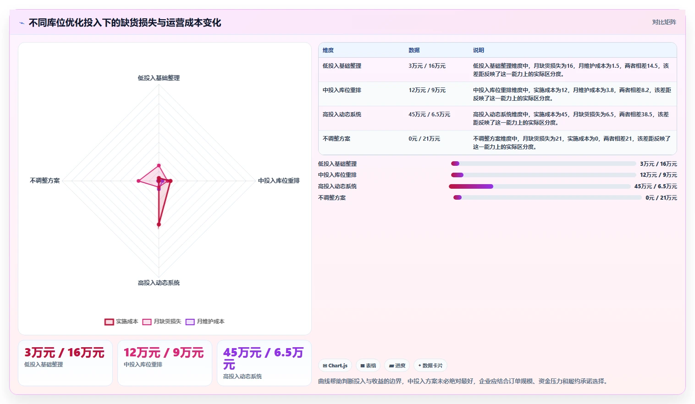Click the 高投入动态系统 radar axis label
695x404 pixels.
[159, 283]
